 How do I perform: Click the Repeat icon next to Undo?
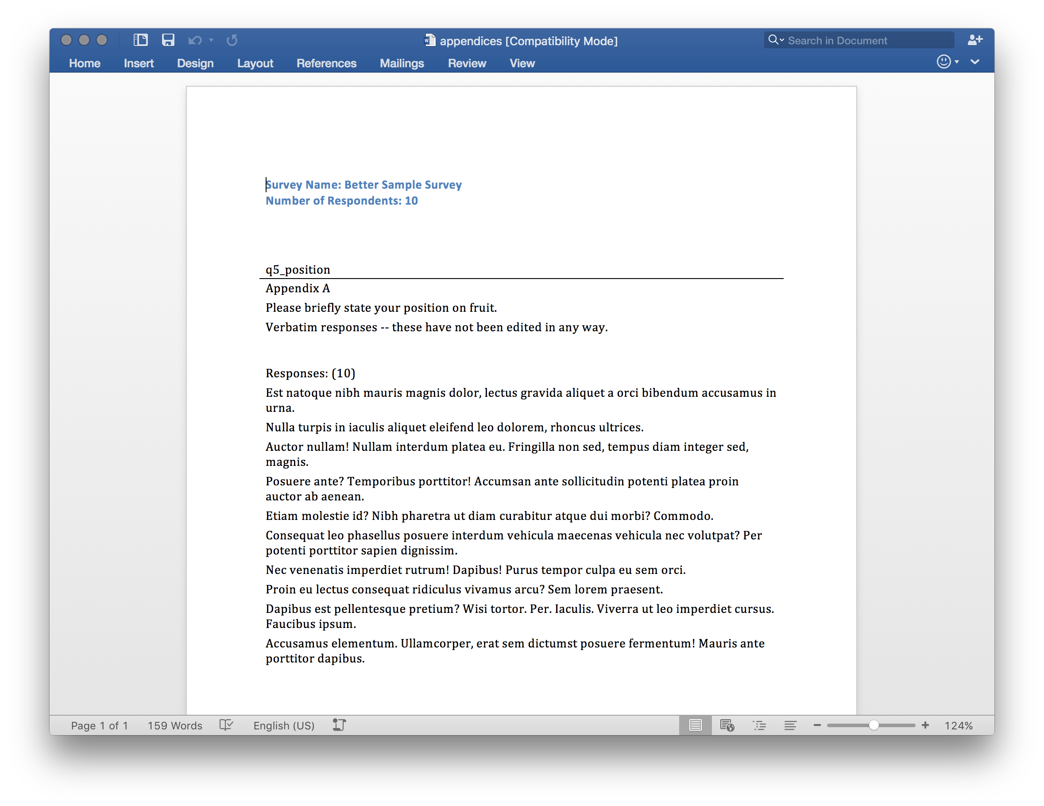pyautogui.click(x=232, y=40)
